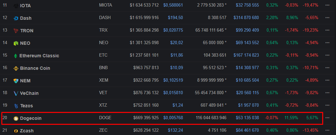Open the three-dot menu for IOTA
Image resolution: width=336 pixels, height=135 pixels.
point(327,5)
